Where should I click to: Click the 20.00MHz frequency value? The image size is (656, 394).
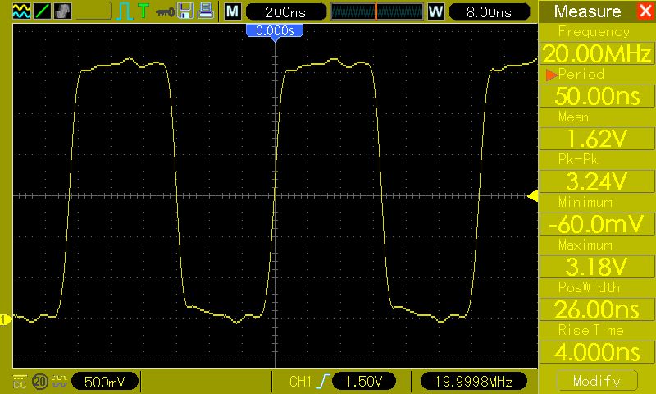[597, 53]
